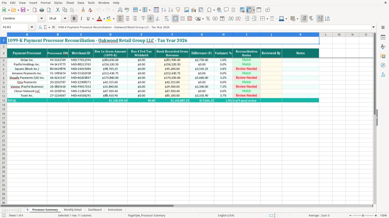389x218 pixels.
Task: Select column header L
Action: pyautogui.click(x=326, y=35)
